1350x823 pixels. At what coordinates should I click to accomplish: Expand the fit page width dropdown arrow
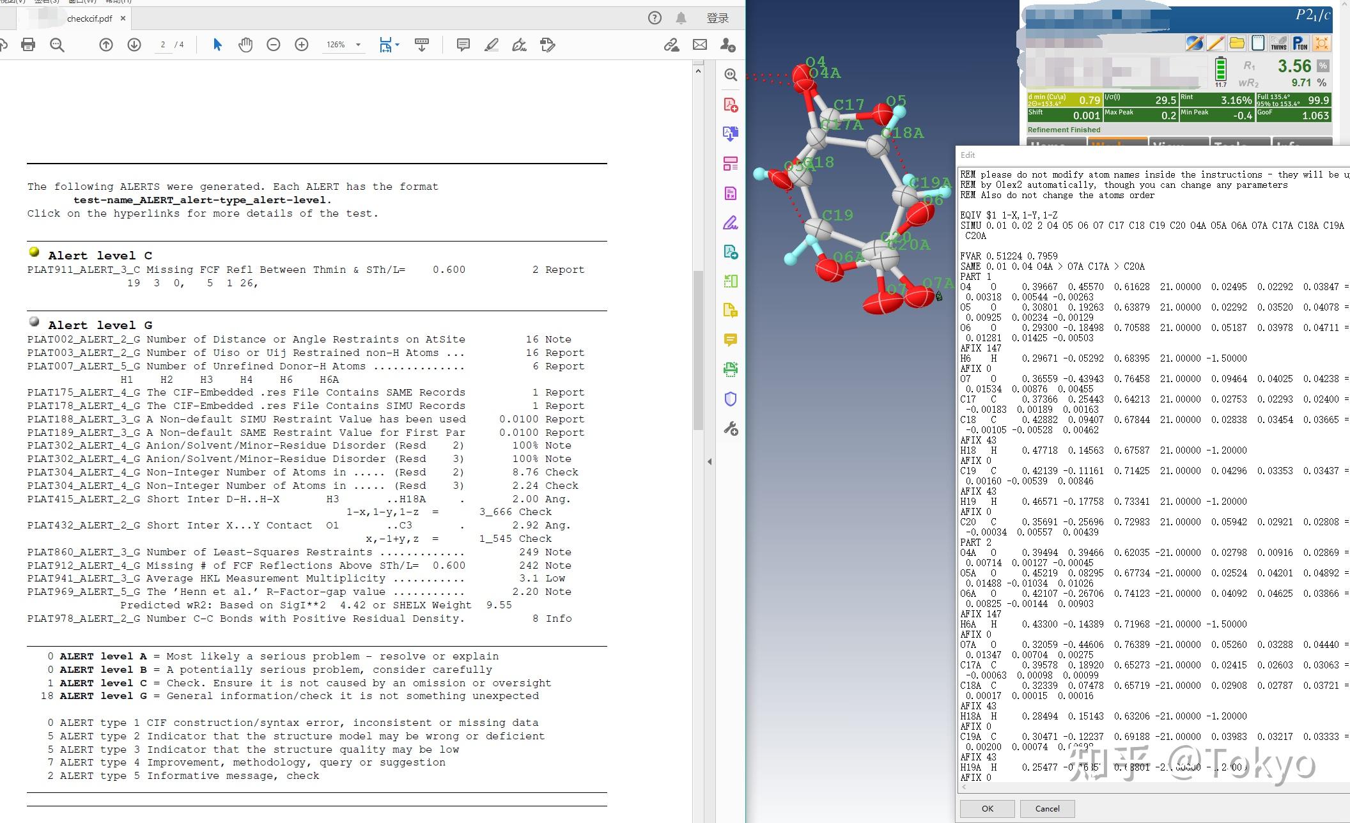tap(398, 45)
